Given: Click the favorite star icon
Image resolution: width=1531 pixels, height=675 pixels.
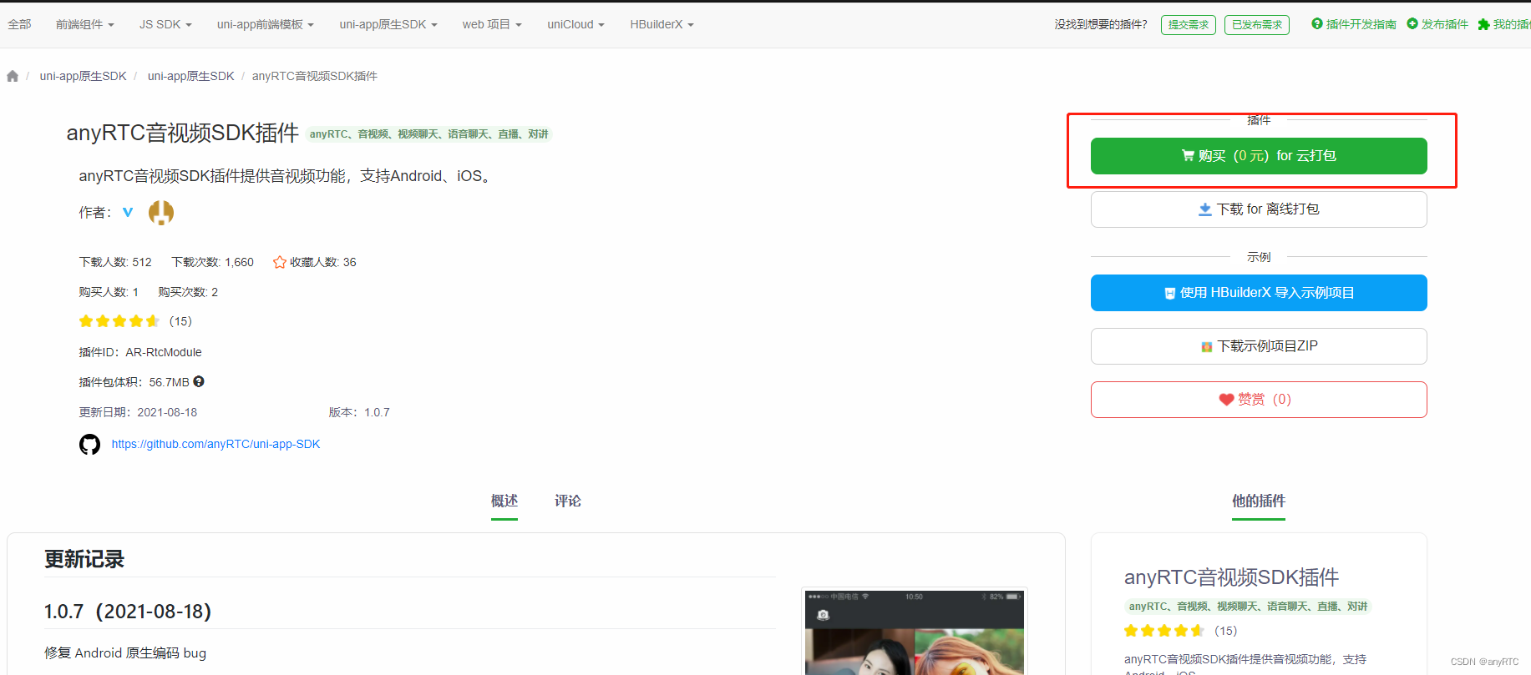Looking at the screenshot, I should (280, 262).
